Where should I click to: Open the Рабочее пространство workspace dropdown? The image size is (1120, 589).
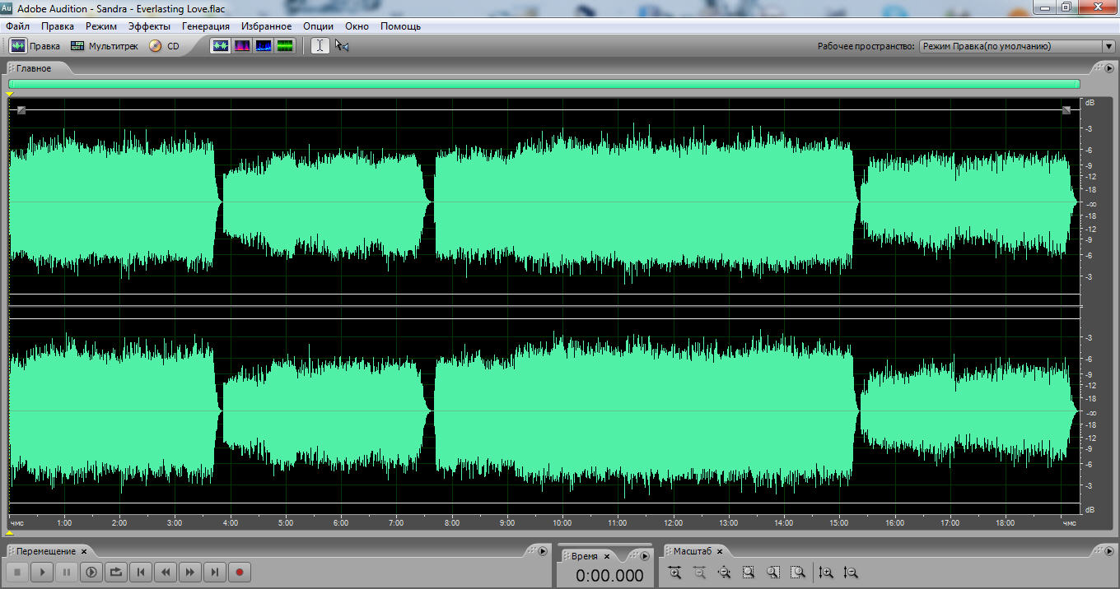pos(1017,47)
